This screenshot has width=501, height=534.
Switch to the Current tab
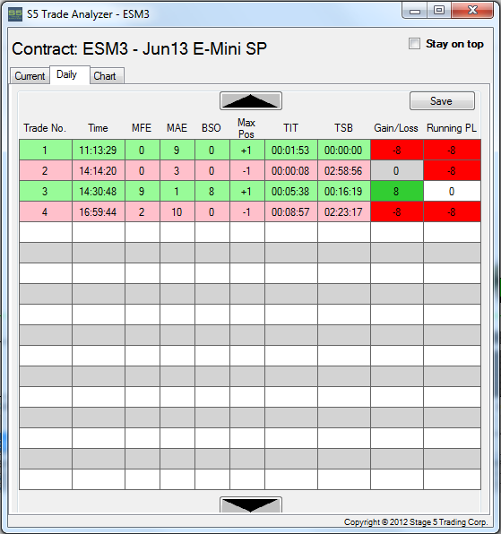point(30,75)
